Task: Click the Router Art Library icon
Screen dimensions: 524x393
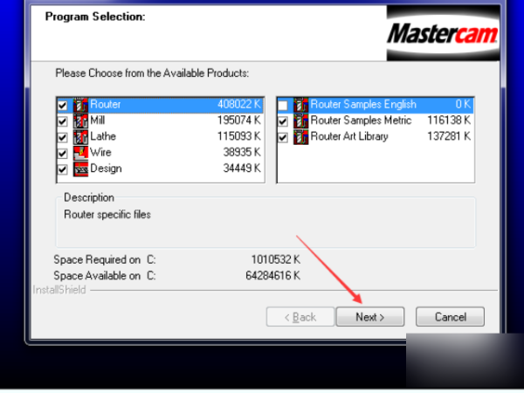Action: [300, 137]
